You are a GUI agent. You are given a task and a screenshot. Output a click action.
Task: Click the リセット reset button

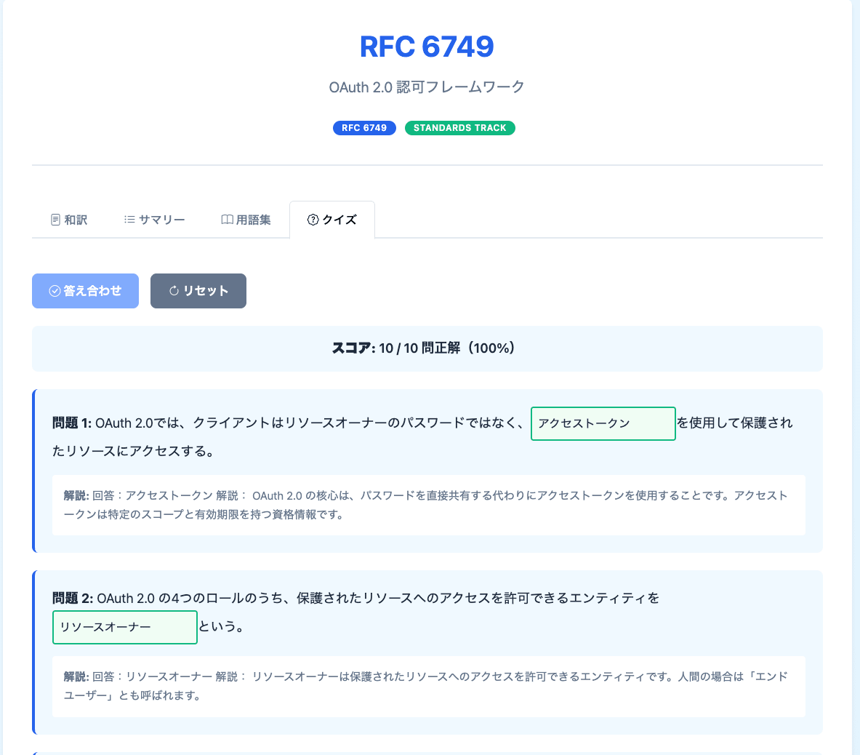(x=198, y=291)
